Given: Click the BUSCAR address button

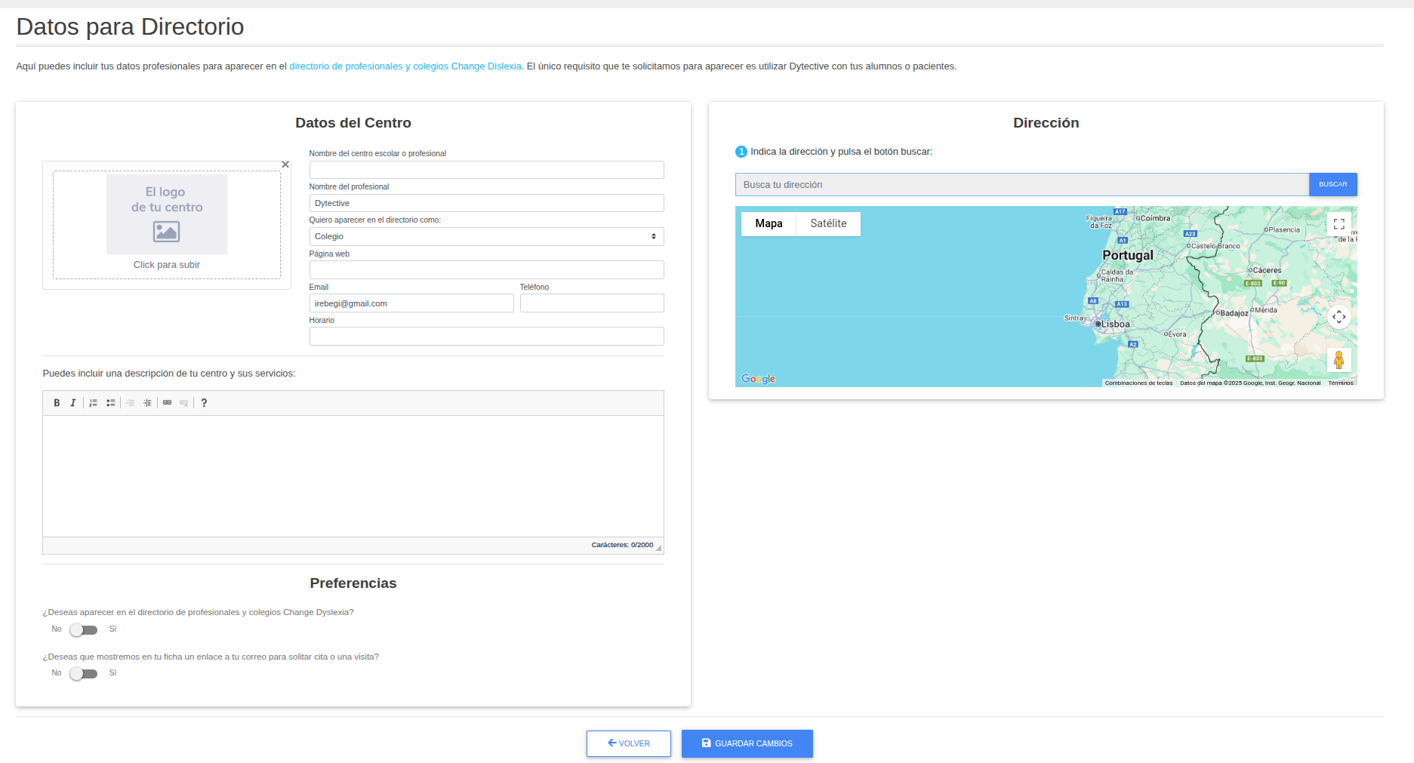Looking at the screenshot, I should click(x=1332, y=185).
